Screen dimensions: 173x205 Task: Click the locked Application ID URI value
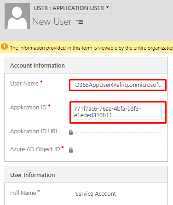tap(118, 132)
